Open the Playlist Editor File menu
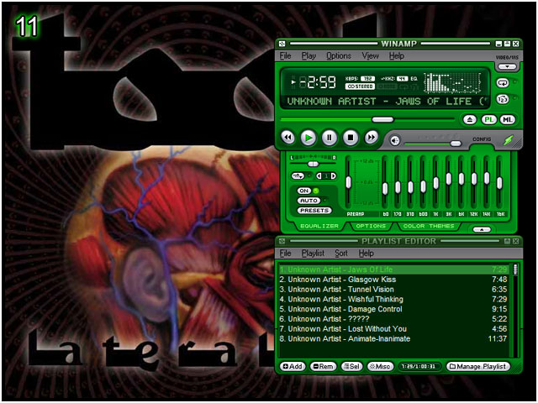Viewport: 538px width, 403px height. point(285,254)
